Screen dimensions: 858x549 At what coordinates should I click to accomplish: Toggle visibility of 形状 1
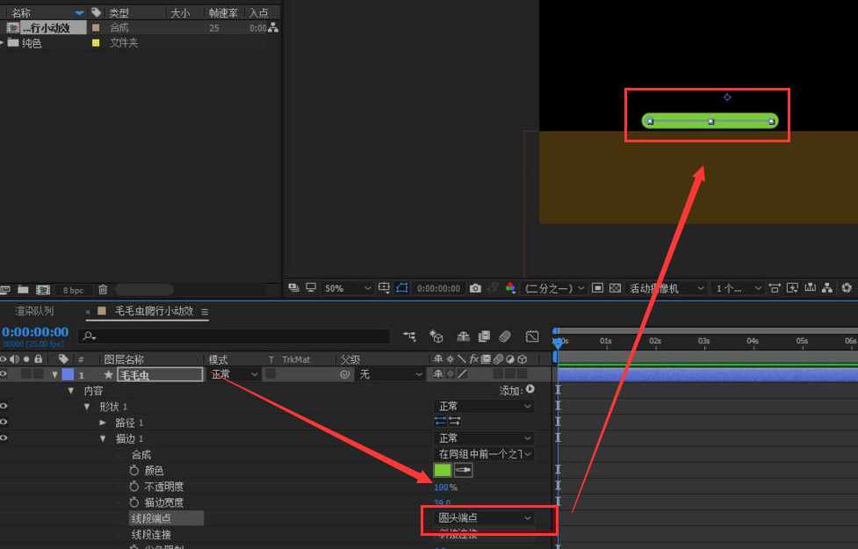point(4,406)
